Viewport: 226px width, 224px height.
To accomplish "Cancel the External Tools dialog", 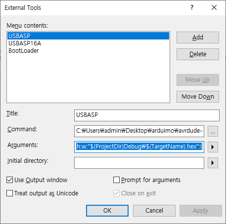I will [154, 211].
